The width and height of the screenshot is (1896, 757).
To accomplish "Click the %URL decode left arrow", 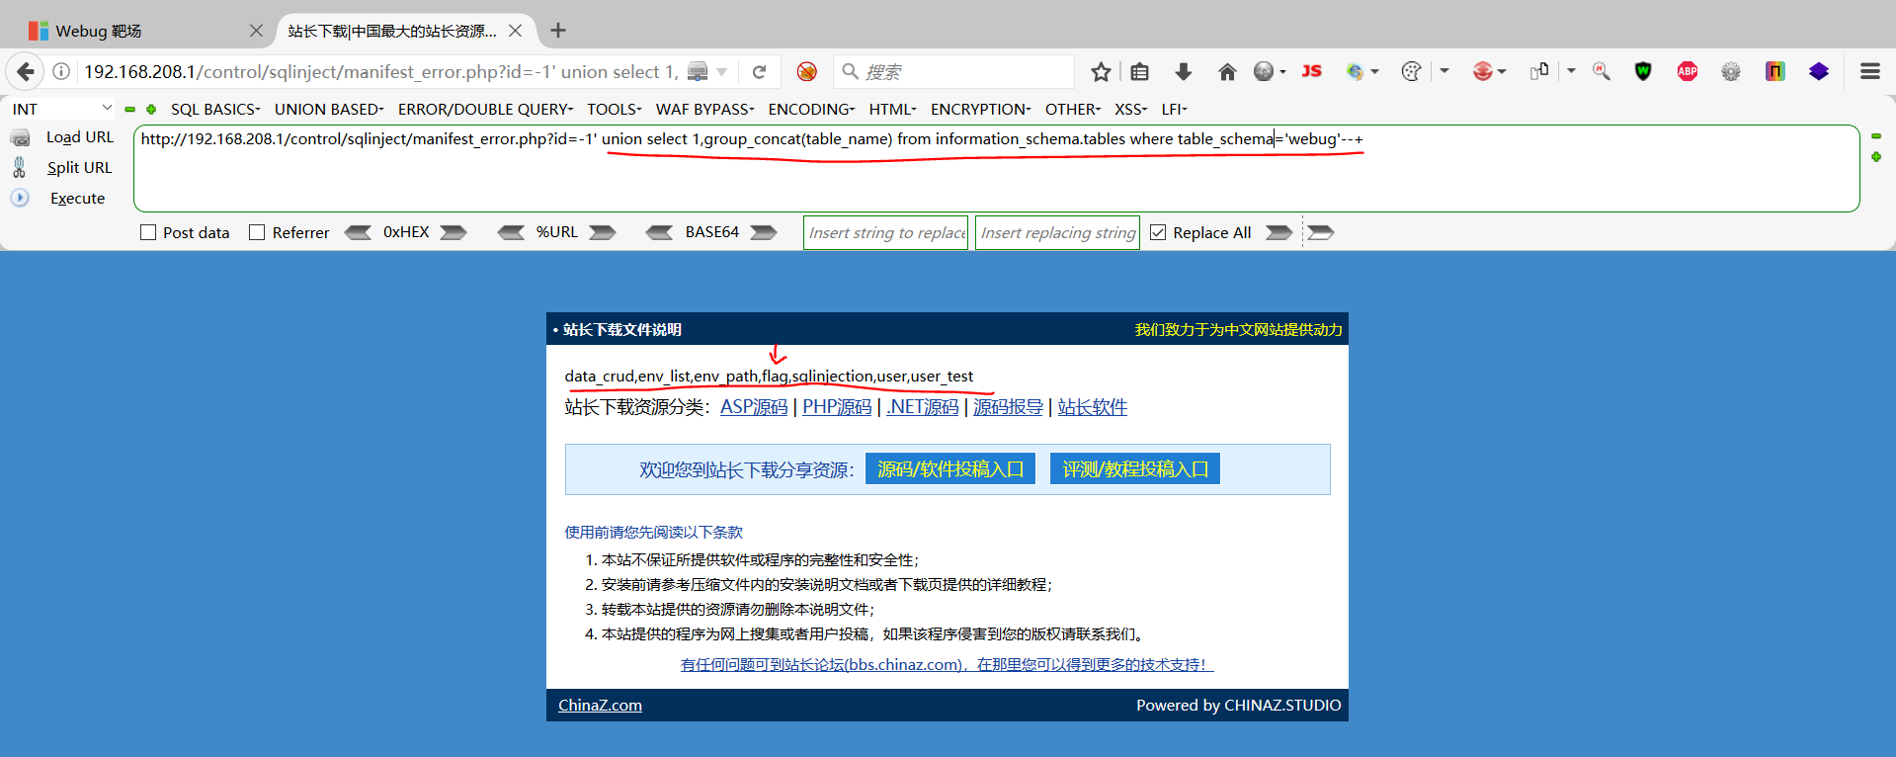I will click(511, 232).
